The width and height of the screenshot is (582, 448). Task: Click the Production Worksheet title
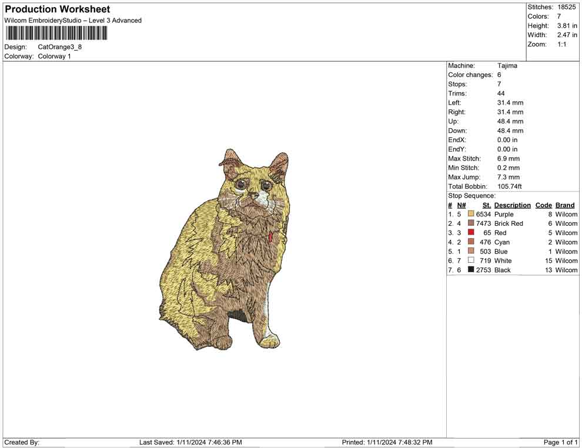(58, 9)
